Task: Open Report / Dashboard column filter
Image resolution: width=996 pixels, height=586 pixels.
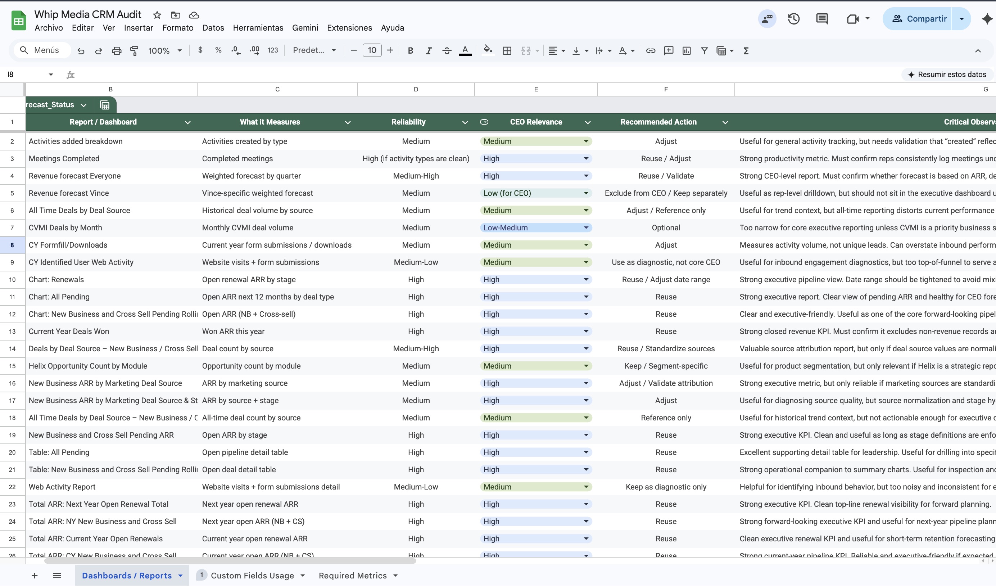Action: coord(188,122)
